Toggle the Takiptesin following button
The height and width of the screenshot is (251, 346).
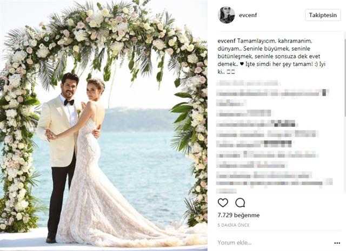point(323,15)
